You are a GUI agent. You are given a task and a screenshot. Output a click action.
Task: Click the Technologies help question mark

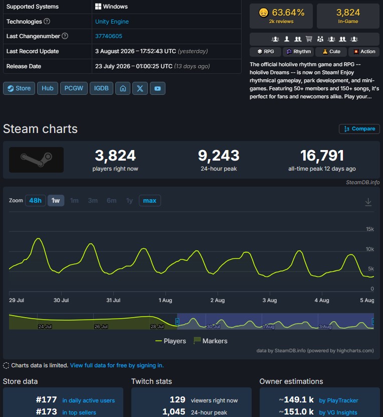(x=47, y=21)
